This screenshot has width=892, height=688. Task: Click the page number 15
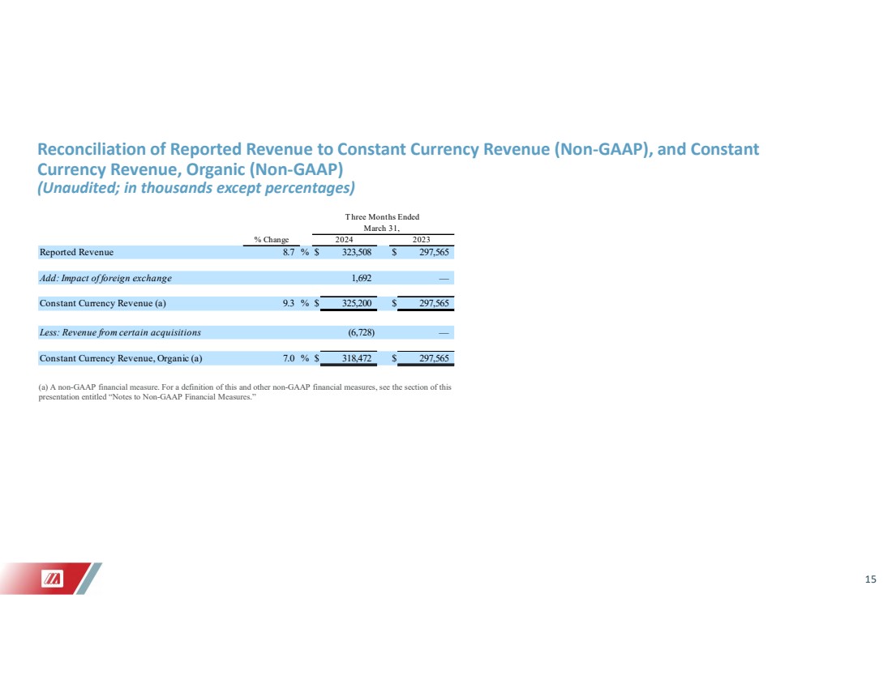[x=870, y=579]
